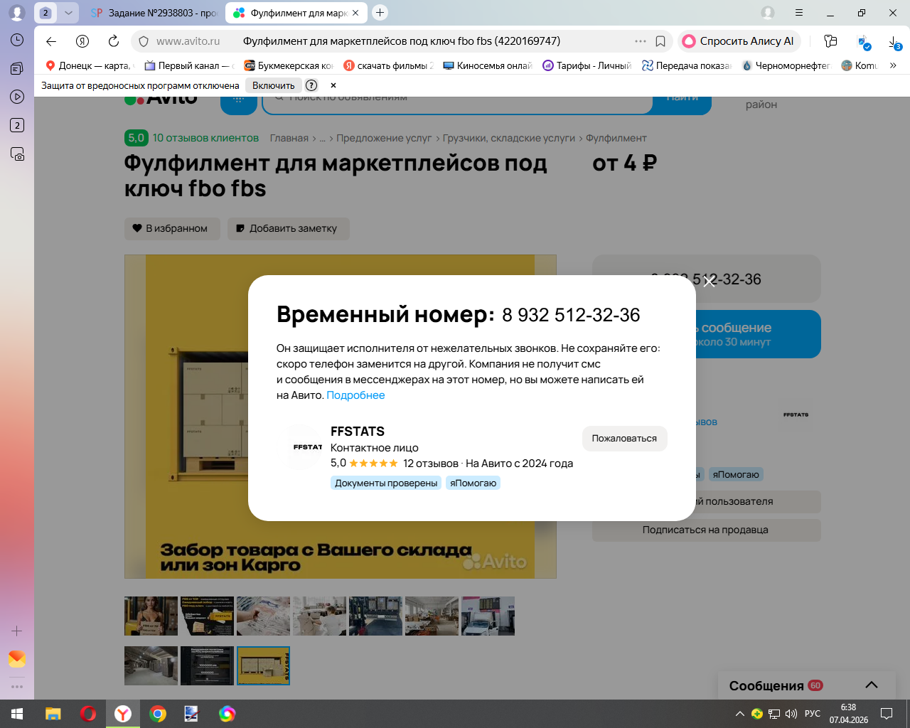Screen dimensions: 910x728
Task: Close the Фулфилмент browser tab
Action: click(x=355, y=13)
